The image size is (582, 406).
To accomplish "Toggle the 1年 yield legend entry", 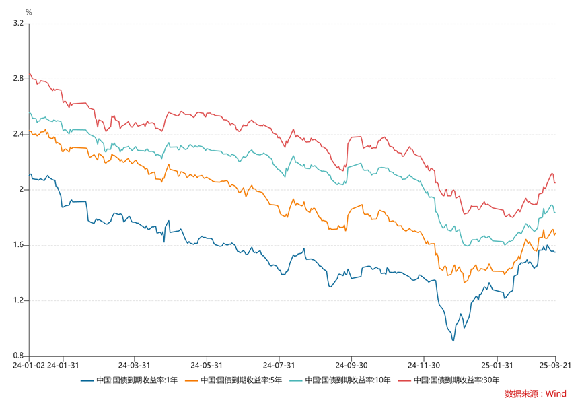I will (x=129, y=380).
